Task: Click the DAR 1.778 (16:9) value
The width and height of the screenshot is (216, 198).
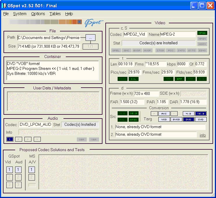Action: pyautogui.click(x=193, y=102)
